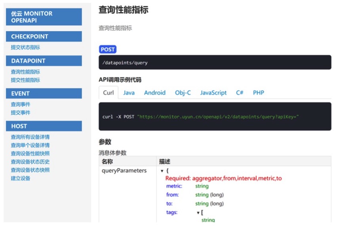Click the Curl tab
The width and height of the screenshot is (345, 232).
point(108,93)
